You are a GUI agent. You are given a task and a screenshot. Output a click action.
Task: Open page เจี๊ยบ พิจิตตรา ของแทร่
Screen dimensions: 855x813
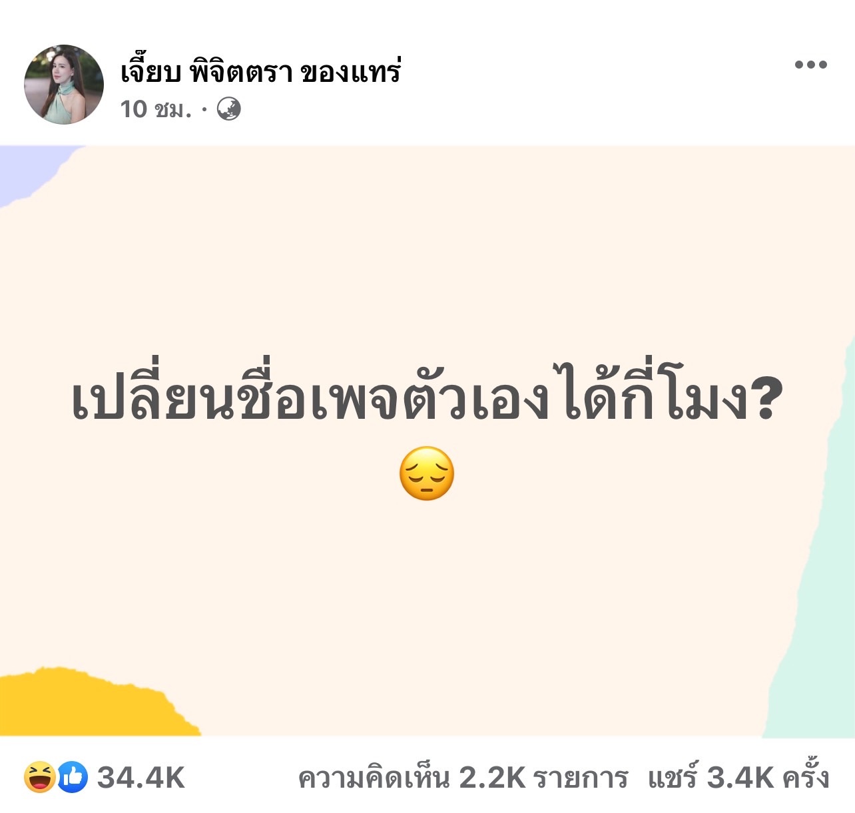(261, 71)
